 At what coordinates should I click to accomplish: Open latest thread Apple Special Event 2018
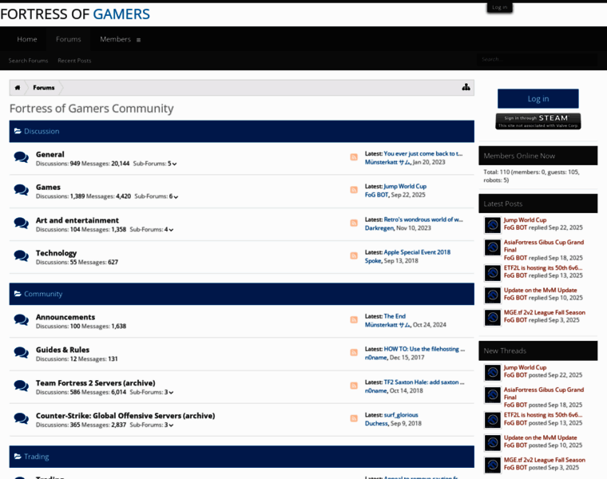pos(417,252)
